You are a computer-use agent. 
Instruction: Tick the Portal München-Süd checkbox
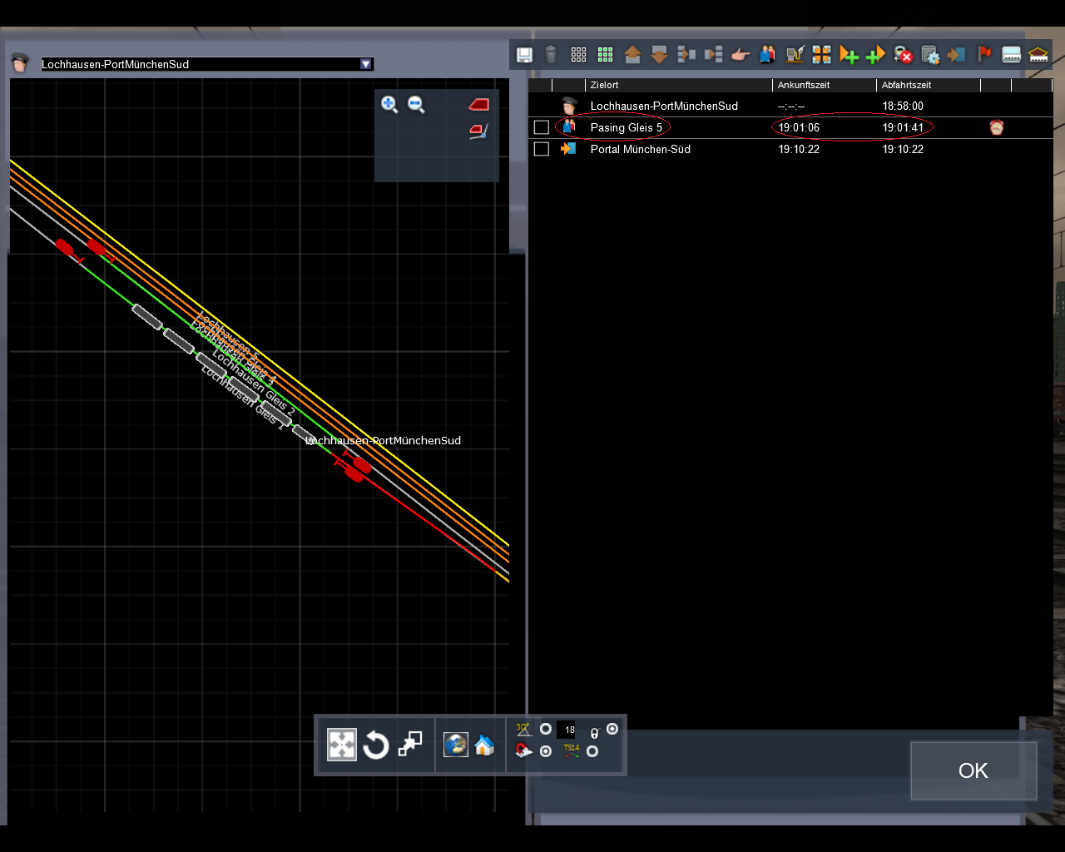tap(542, 149)
